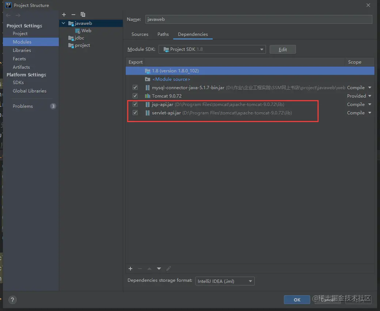Viewport: 380px width, 311px height.
Task: Click the Module source folder icon
Action: [x=147, y=79]
